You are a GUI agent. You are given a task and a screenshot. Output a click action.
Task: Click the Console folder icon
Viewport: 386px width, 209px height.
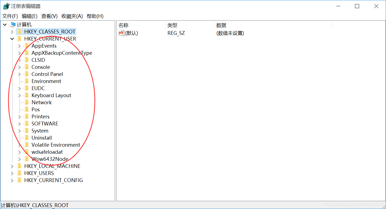27,67
